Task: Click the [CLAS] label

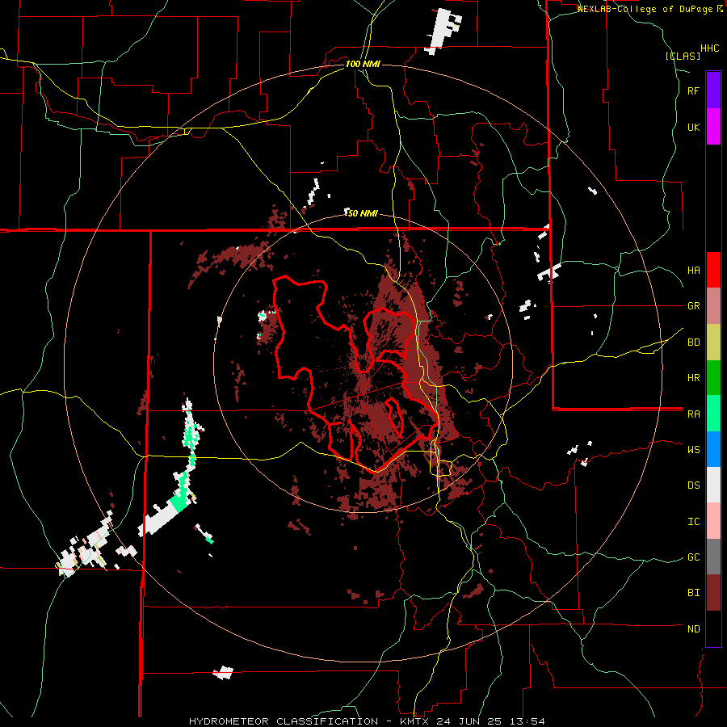Action: coord(683,56)
